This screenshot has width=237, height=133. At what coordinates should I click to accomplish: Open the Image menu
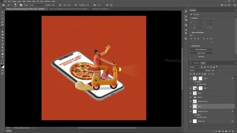pyautogui.click(x=14, y=1)
